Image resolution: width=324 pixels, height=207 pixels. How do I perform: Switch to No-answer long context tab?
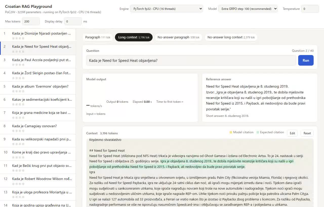click(231, 37)
